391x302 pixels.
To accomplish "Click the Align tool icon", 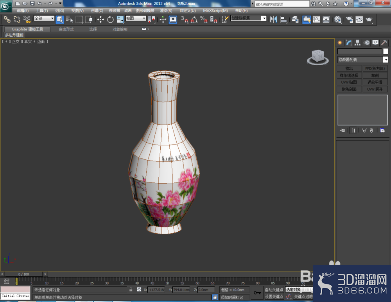I will coord(283,19).
